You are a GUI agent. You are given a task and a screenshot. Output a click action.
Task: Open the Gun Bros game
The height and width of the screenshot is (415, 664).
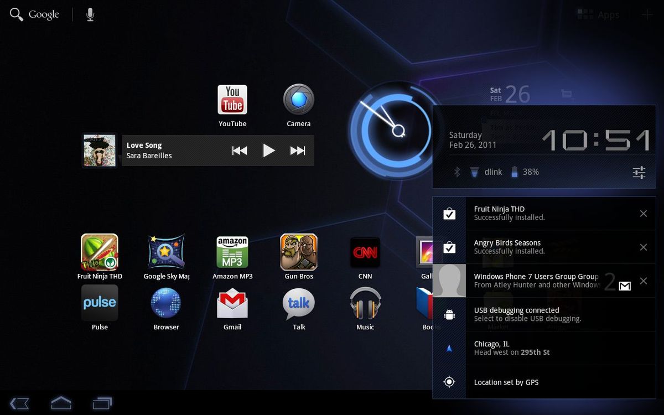(x=299, y=252)
